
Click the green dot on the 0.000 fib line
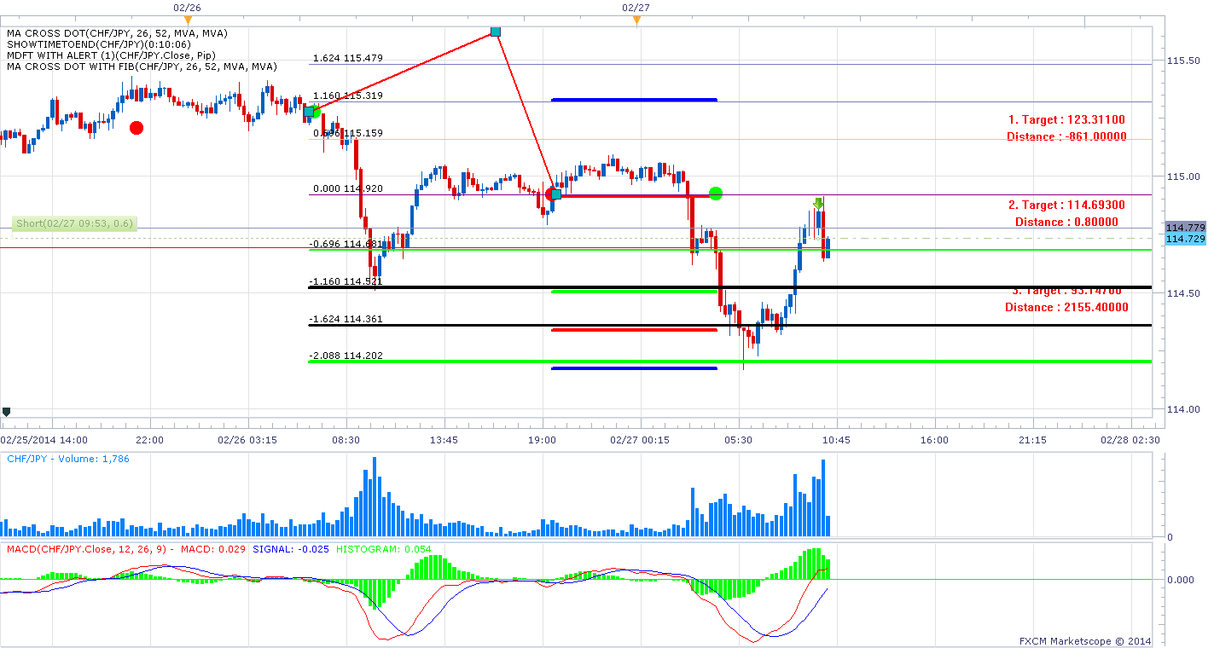coord(715,194)
